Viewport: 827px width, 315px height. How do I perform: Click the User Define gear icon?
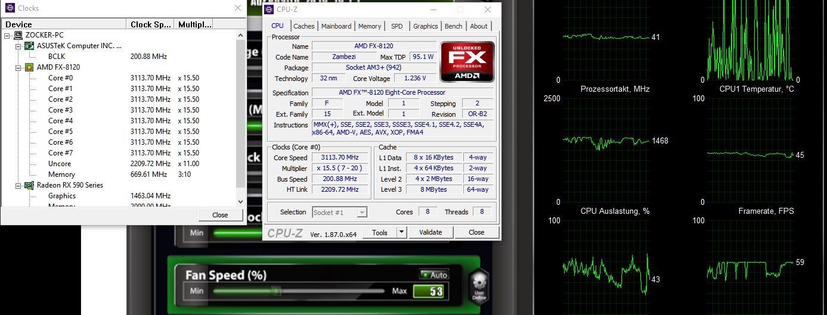tap(479, 286)
